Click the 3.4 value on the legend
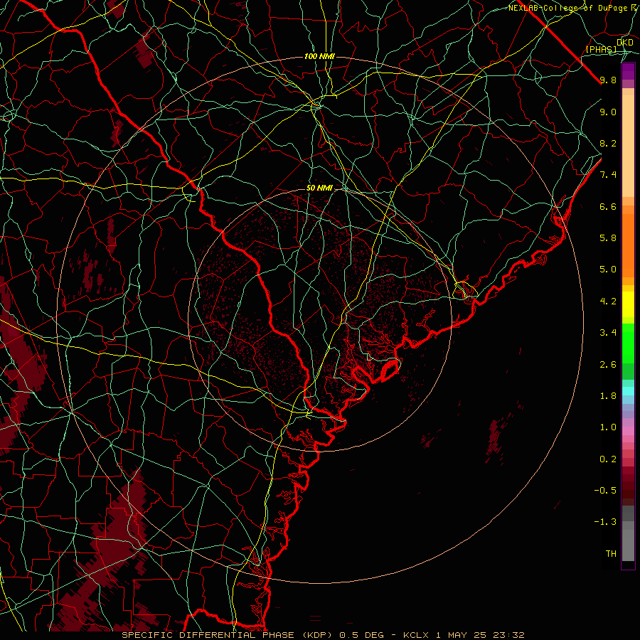This screenshot has width=640, height=640. [608, 333]
